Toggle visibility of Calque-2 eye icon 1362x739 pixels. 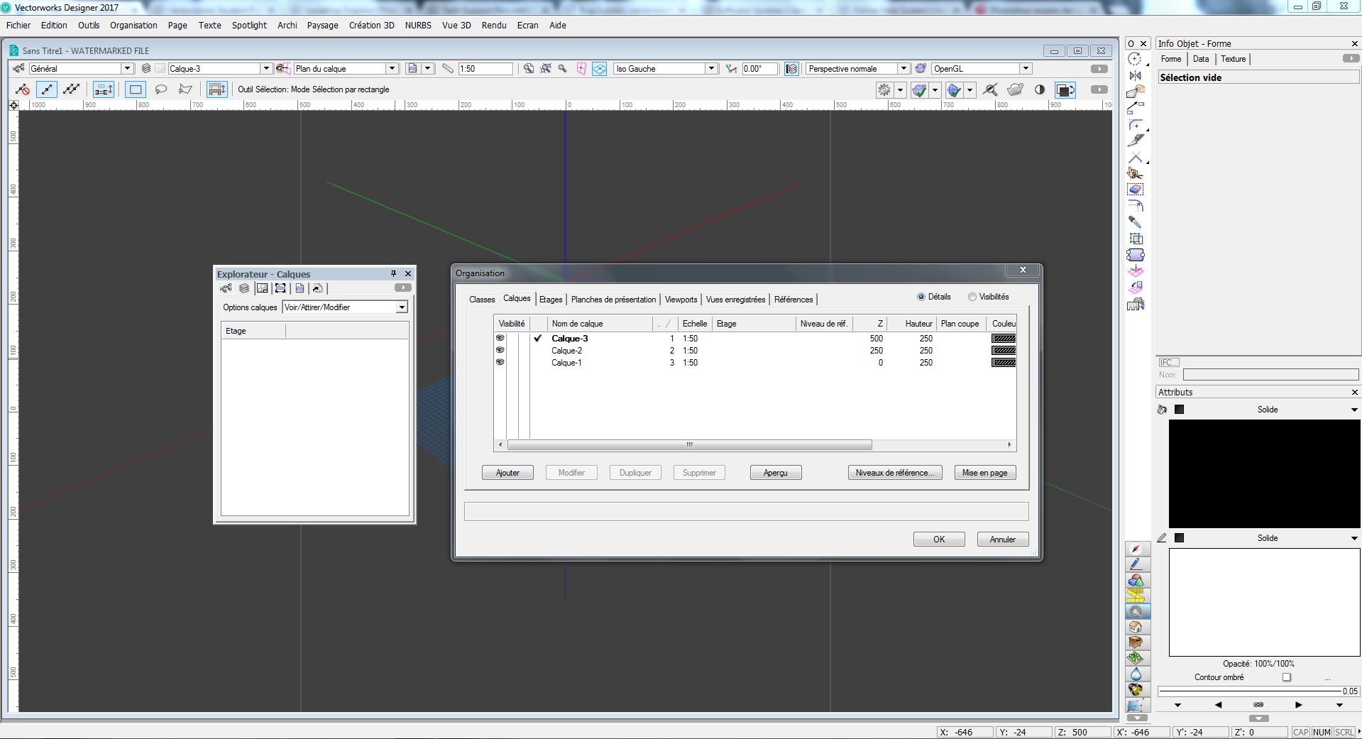tap(500, 350)
